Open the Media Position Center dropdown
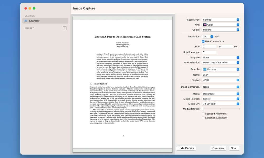Viewport: 264px width, 158px height. [x=220, y=99]
